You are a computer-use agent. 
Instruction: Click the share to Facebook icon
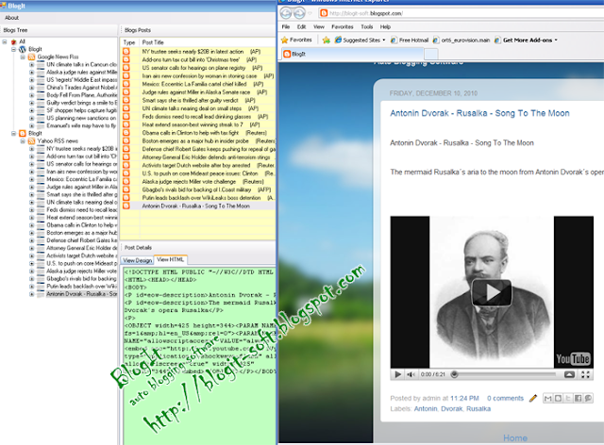579,399
